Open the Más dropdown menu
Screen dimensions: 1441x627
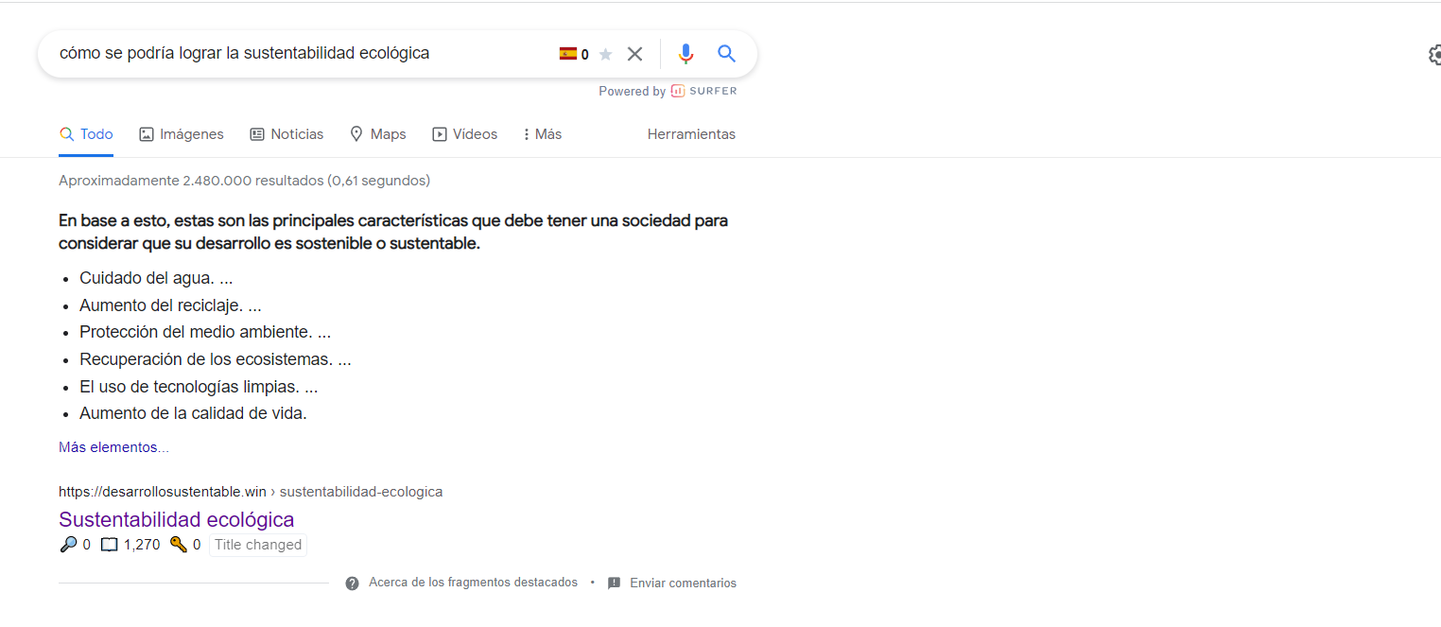tap(542, 134)
